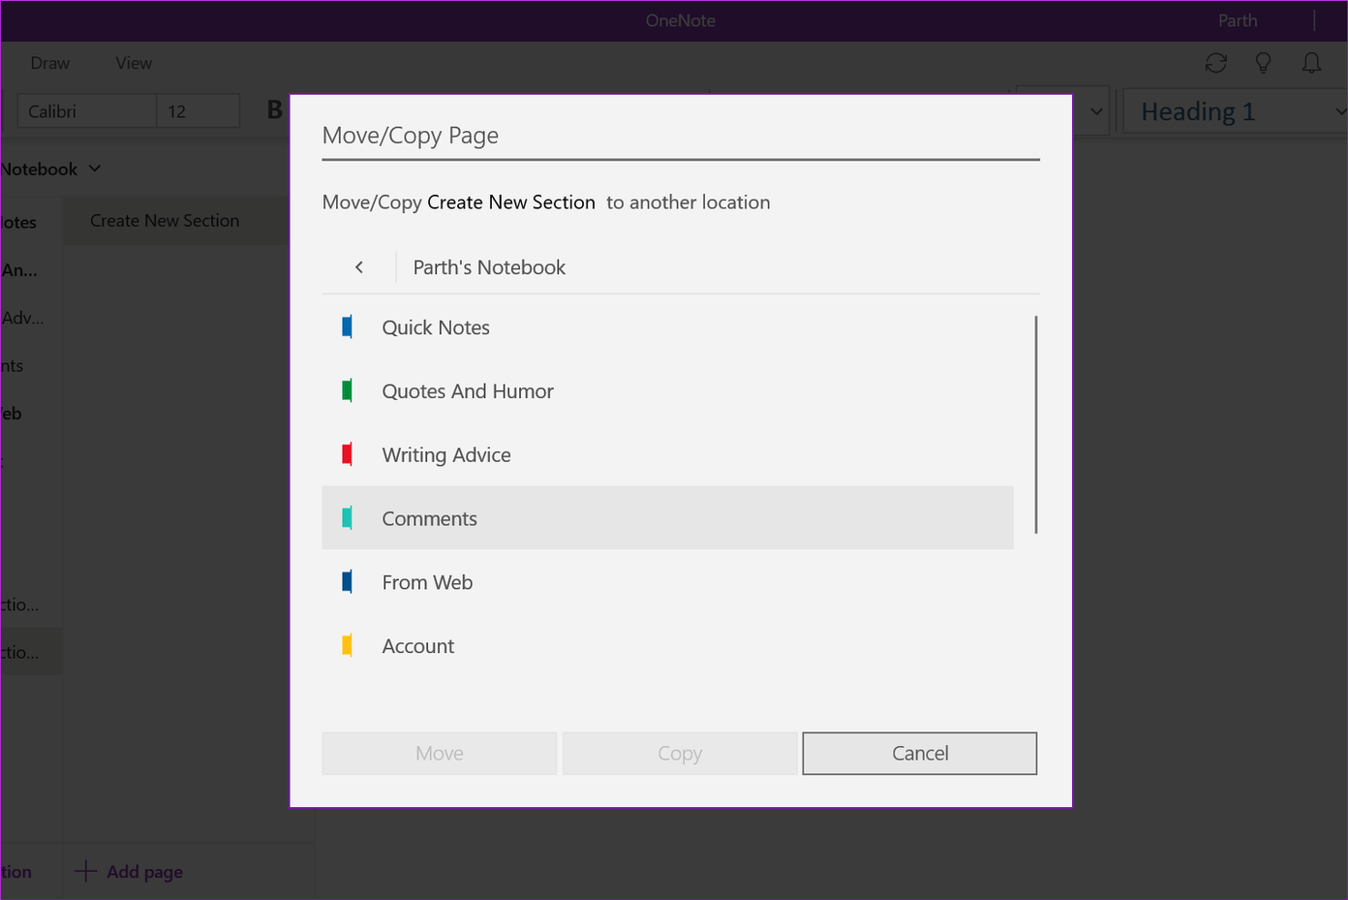Open the lightbulb Tell Me icon
This screenshot has width=1348, height=900.
click(1263, 63)
